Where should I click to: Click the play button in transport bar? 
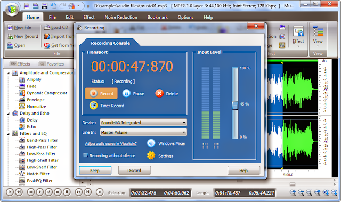39,192
